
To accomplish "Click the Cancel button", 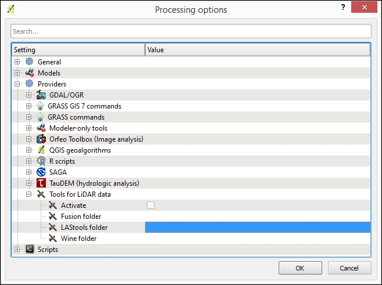I will tap(349, 268).
